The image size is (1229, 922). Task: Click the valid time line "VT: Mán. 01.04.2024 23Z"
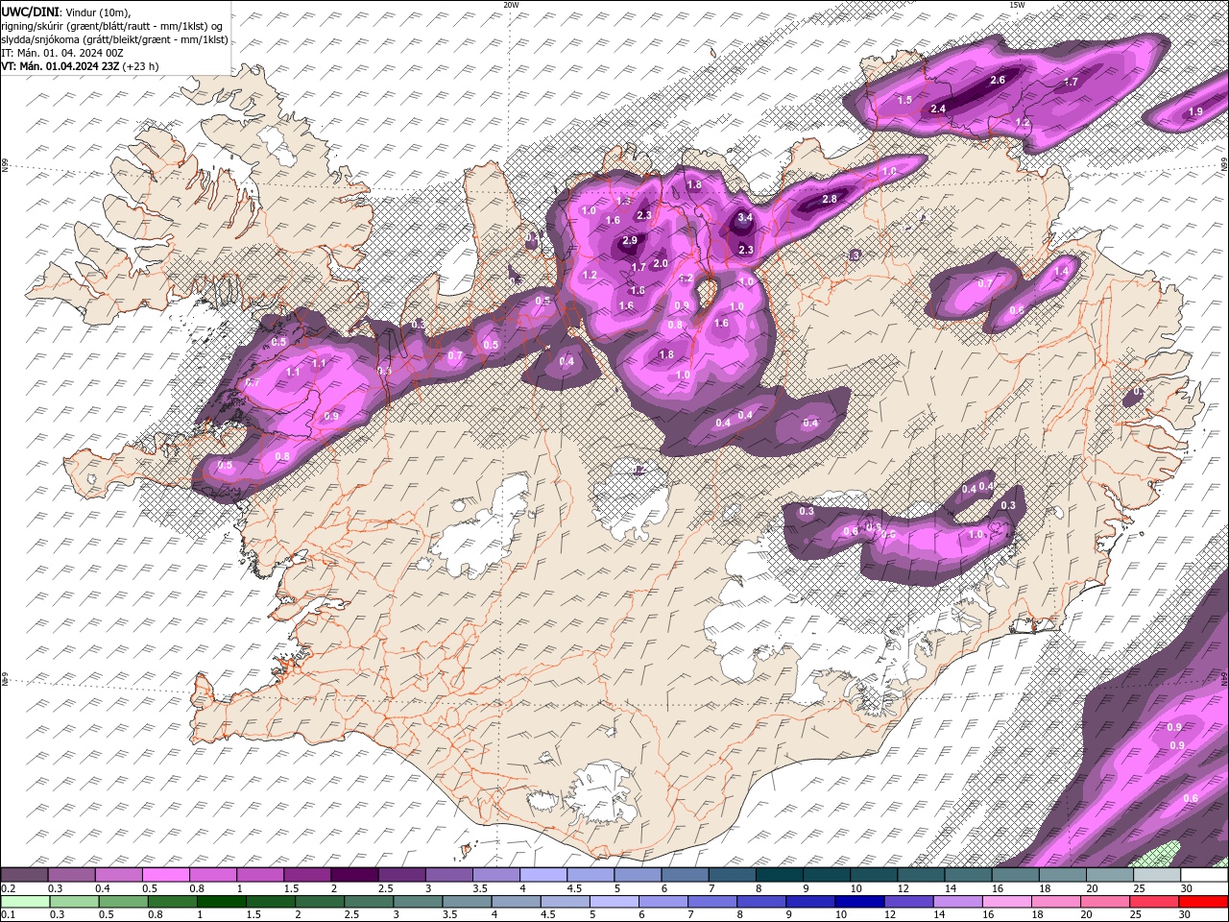59,66
